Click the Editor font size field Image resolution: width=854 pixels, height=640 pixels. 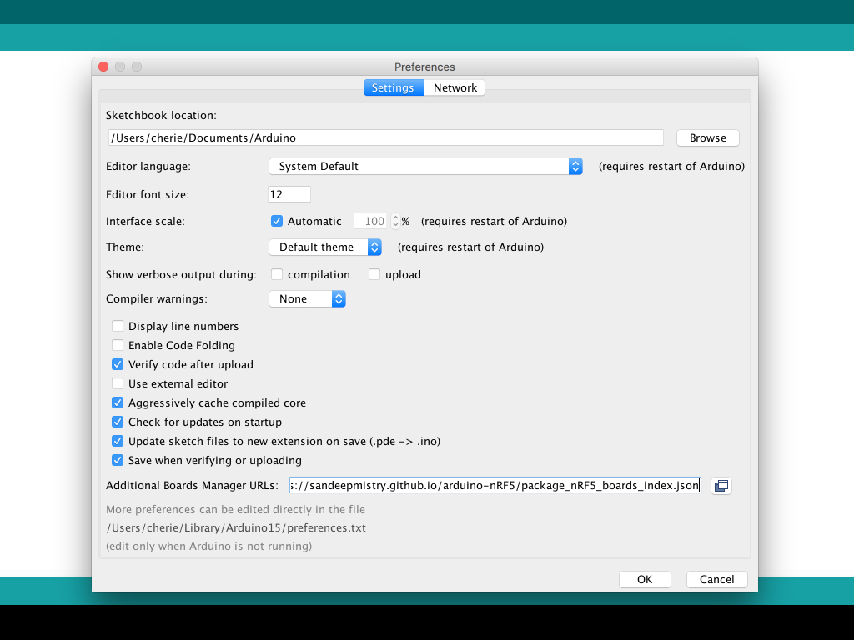pos(289,194)
